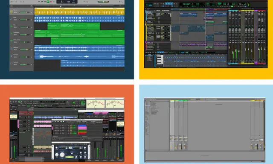Click the largest knob in the Mixbus plugin window
This screenshot has width=273, height=164.
(x=62, y=155)
